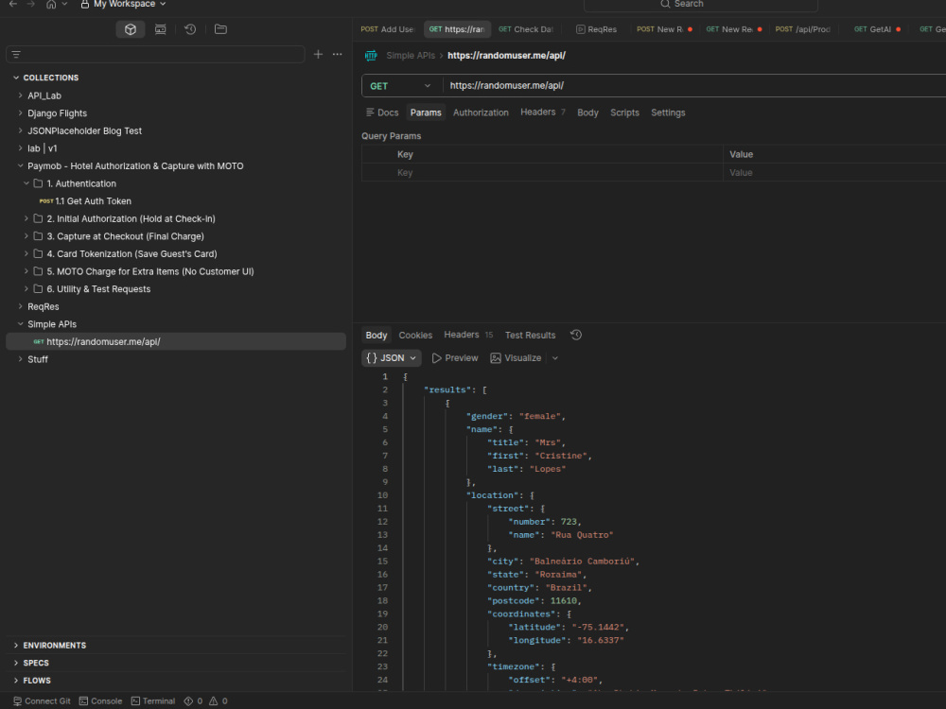Collapse the 1. Authentication folder
This screenshot has width=946, height=709.
26,183
